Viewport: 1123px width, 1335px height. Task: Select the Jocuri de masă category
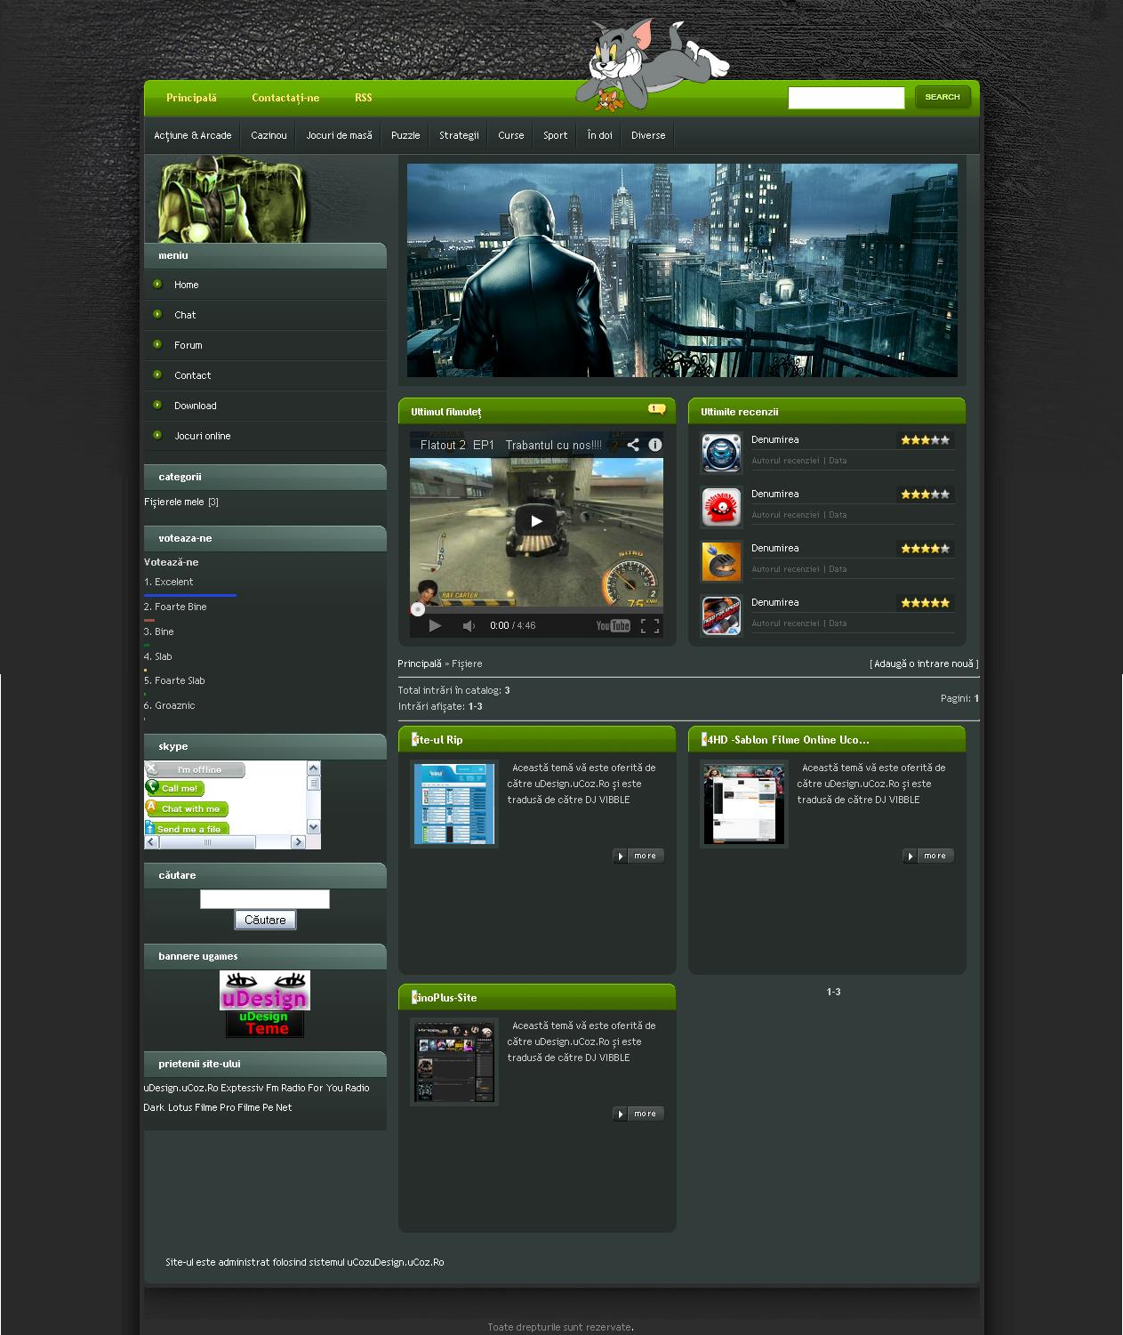click(x=339, y=135)
